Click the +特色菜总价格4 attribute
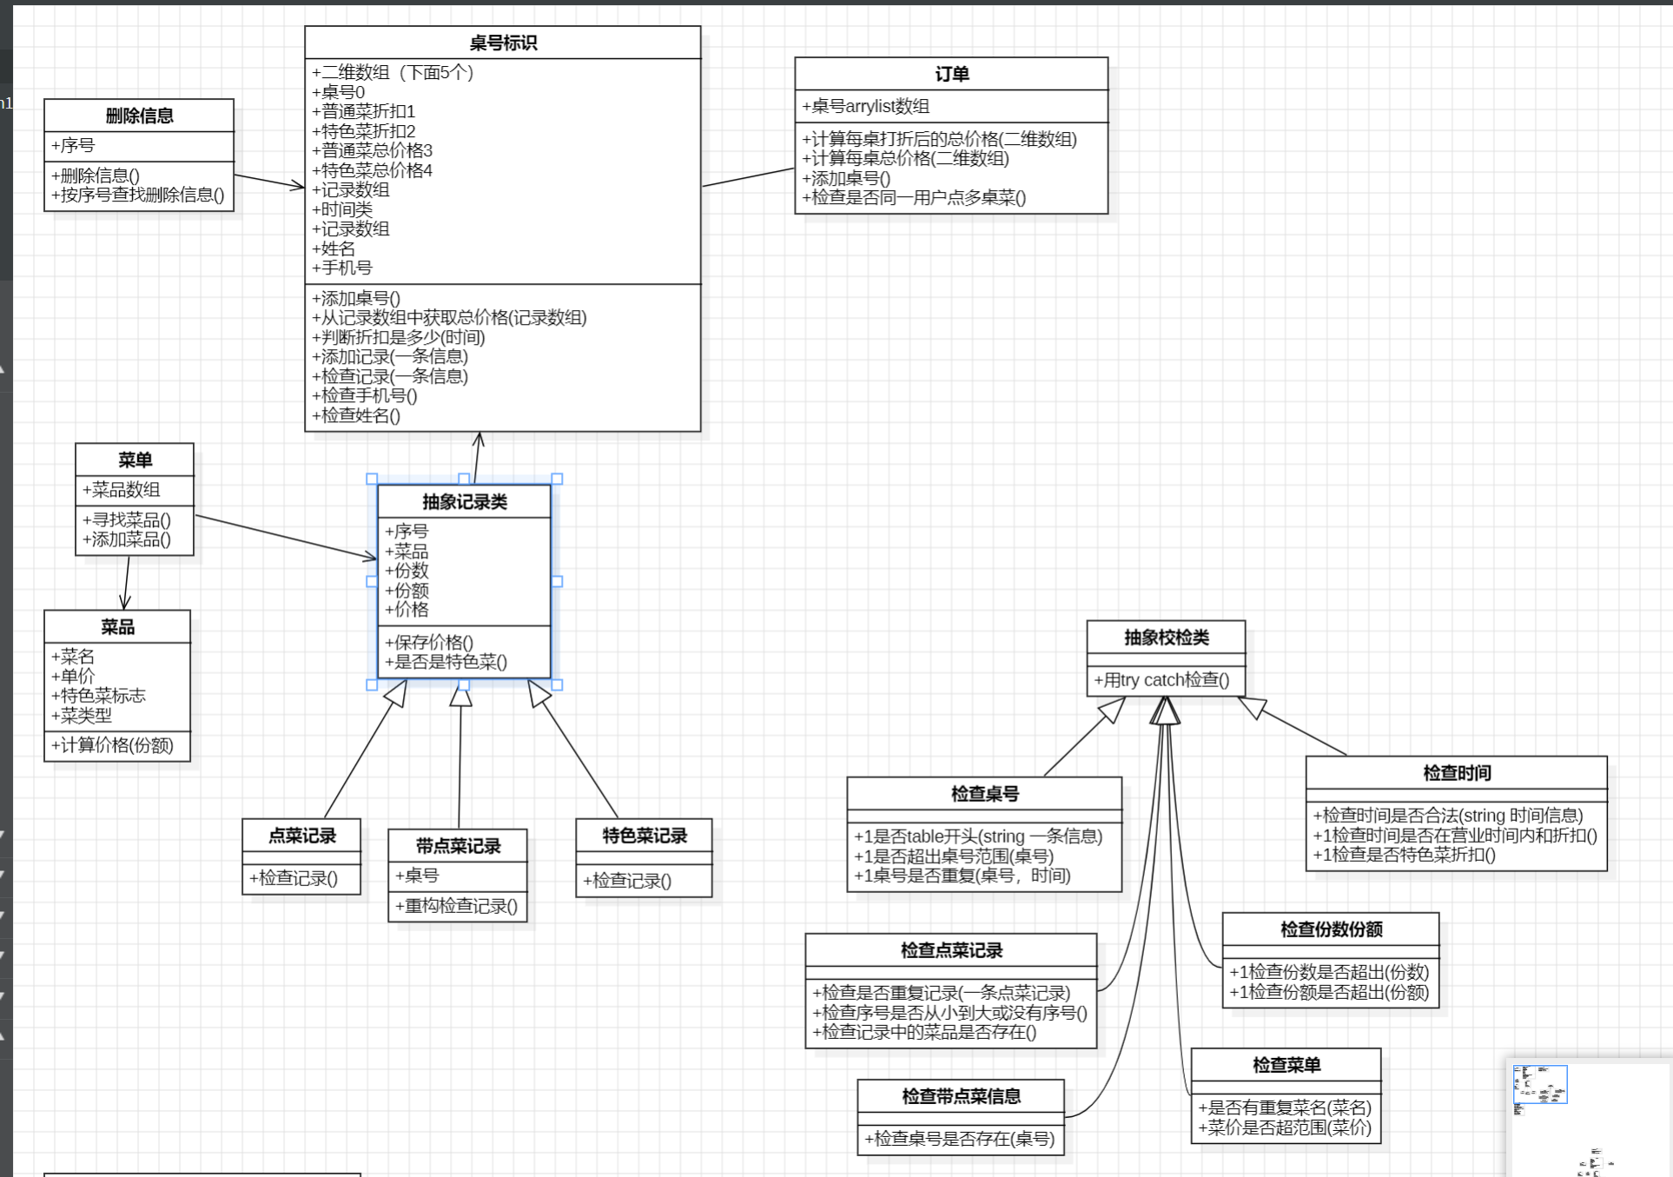The image size is (1673, 1177). pyautogui.click(x=372, y=170)
